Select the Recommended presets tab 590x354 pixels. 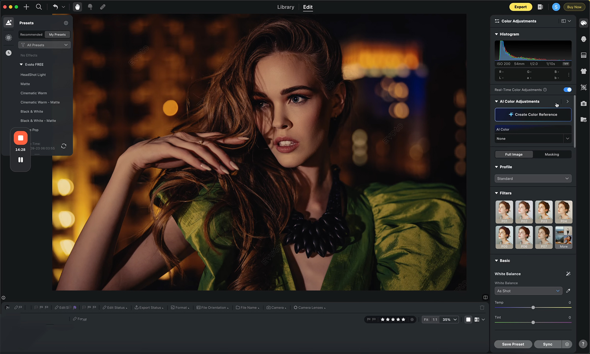point(31,35)
